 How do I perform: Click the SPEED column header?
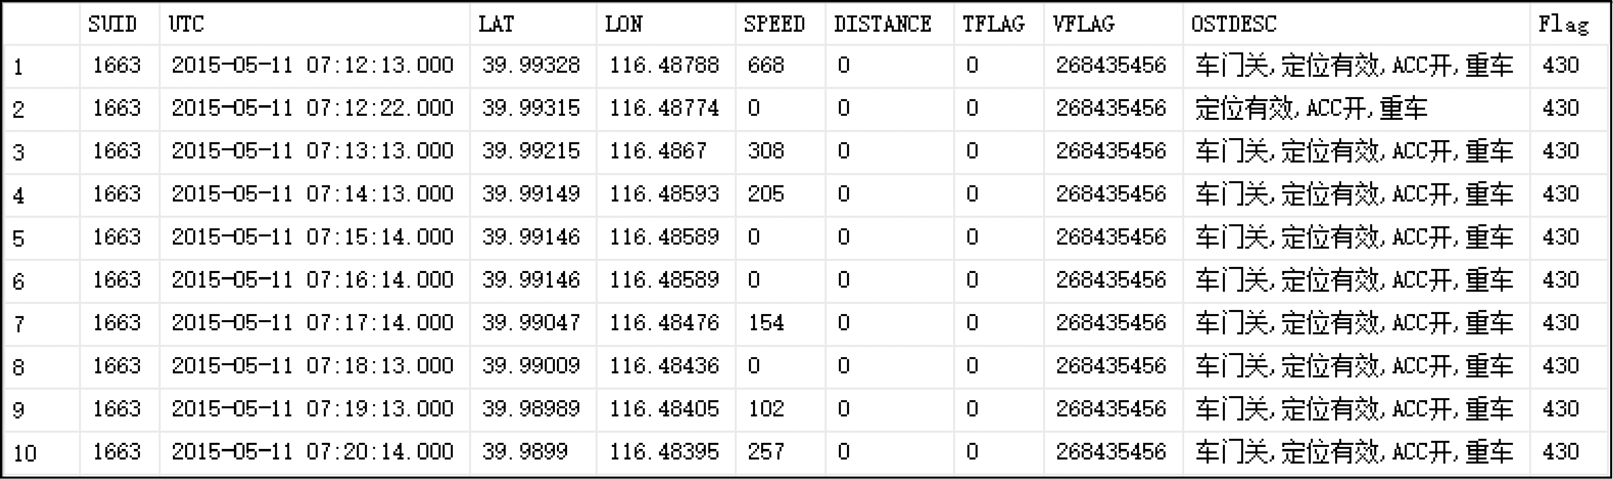pos(780,24)
